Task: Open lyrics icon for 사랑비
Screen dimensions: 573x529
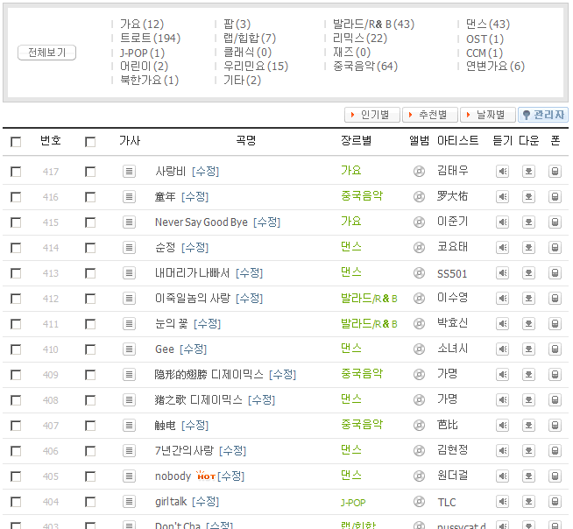Action: [129, 172]
